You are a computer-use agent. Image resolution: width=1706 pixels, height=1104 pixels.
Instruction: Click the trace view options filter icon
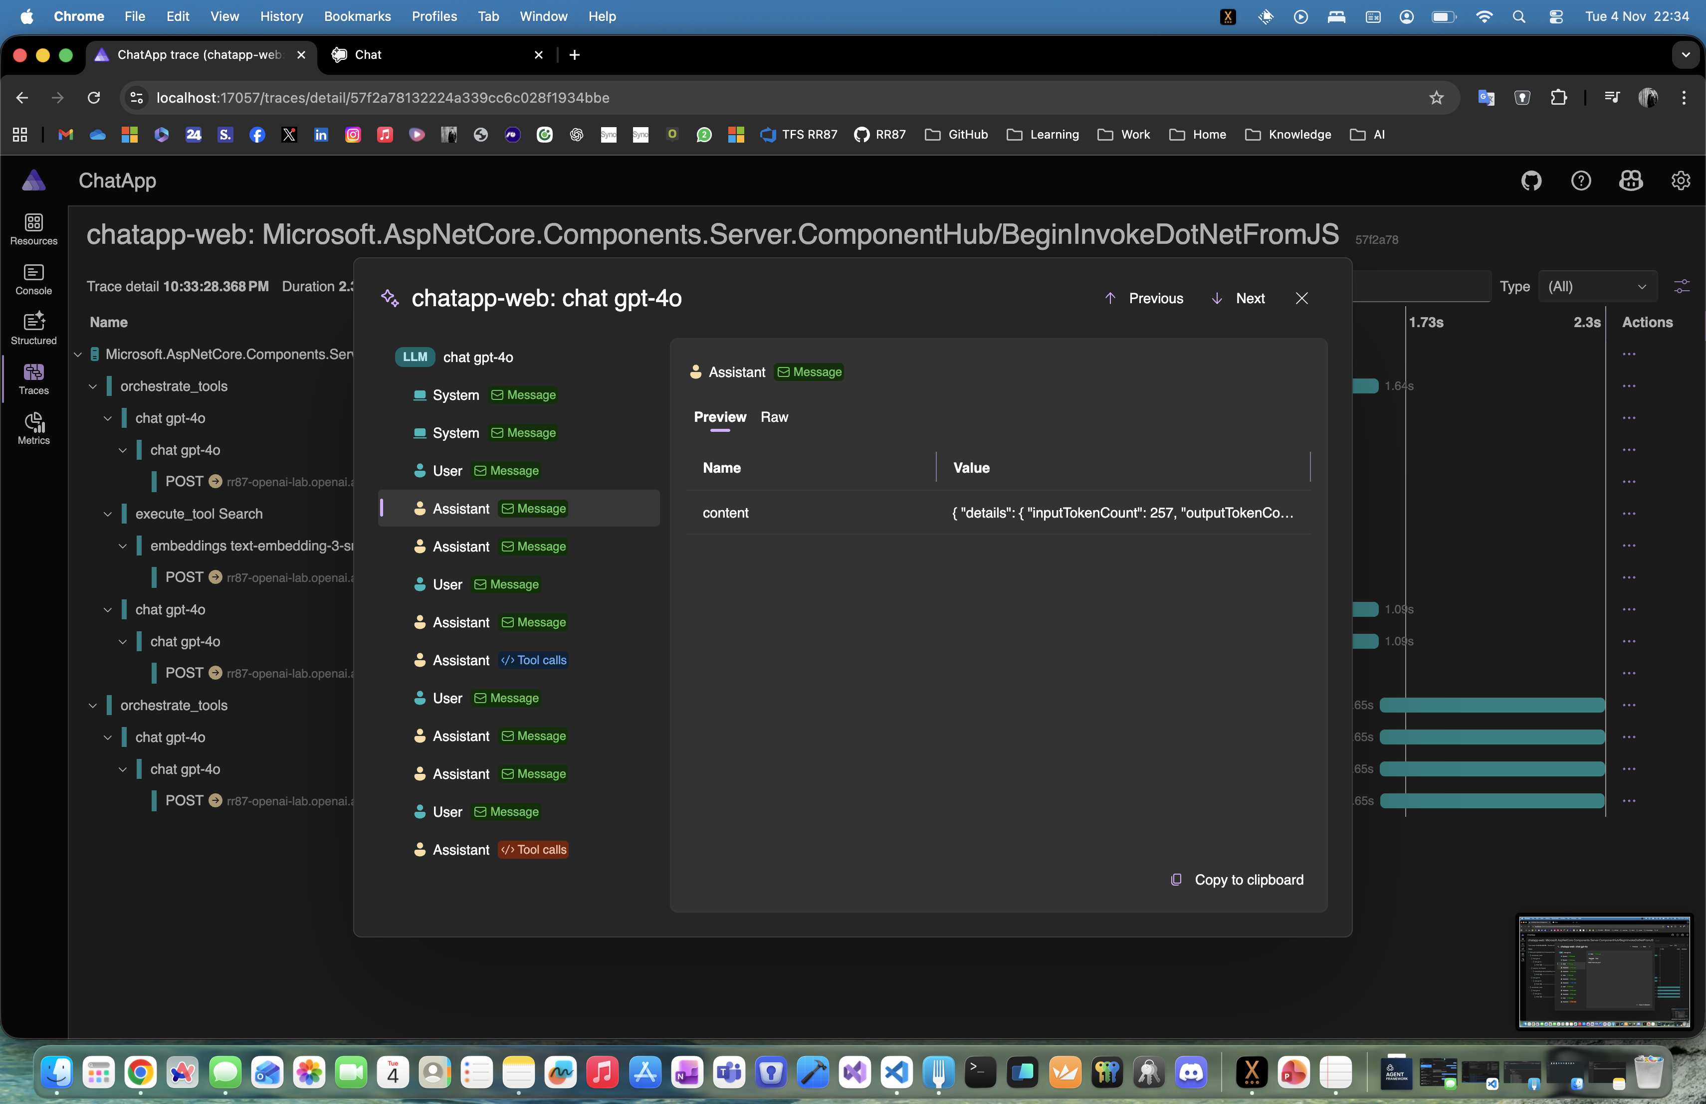(x=1682, y=287)
